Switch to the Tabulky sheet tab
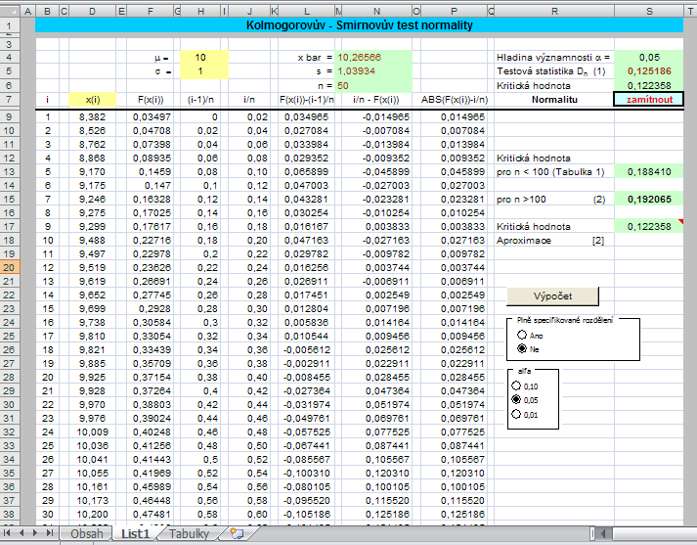 point(189,533)
